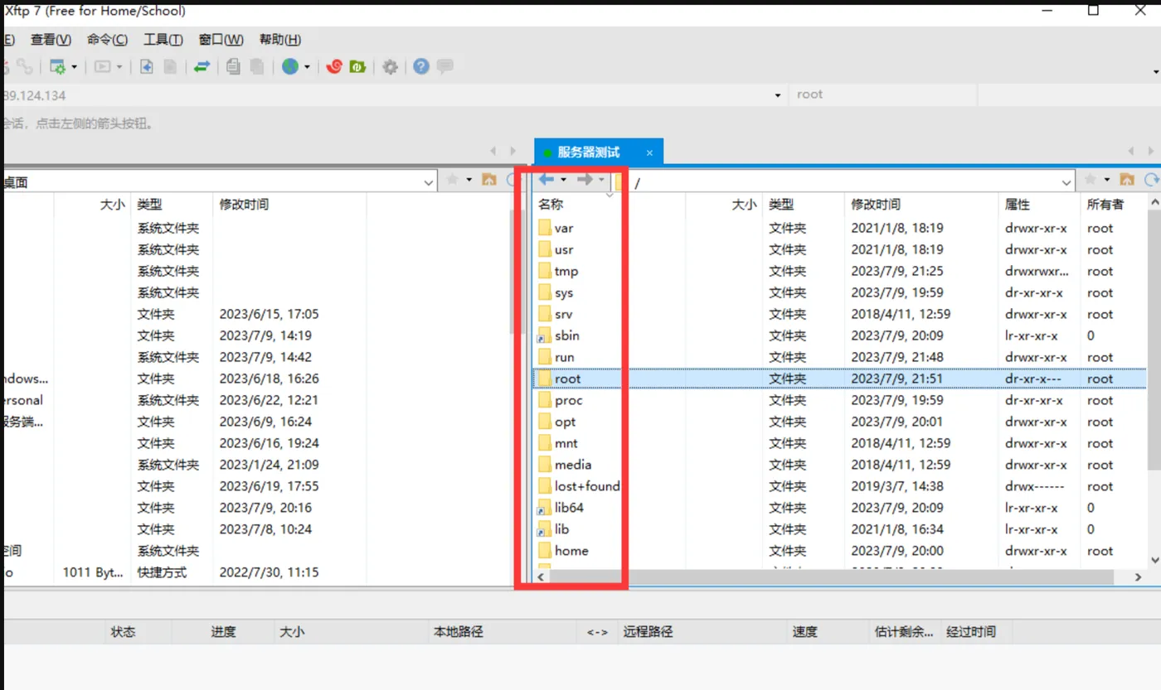Click the grey speech bubble toolbar icon
This screenshot has width=1161, height=690.
point(445,67)
